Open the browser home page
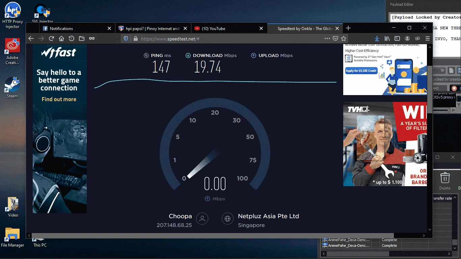Viewport: 461px width, 259px height. pos(61,38)
